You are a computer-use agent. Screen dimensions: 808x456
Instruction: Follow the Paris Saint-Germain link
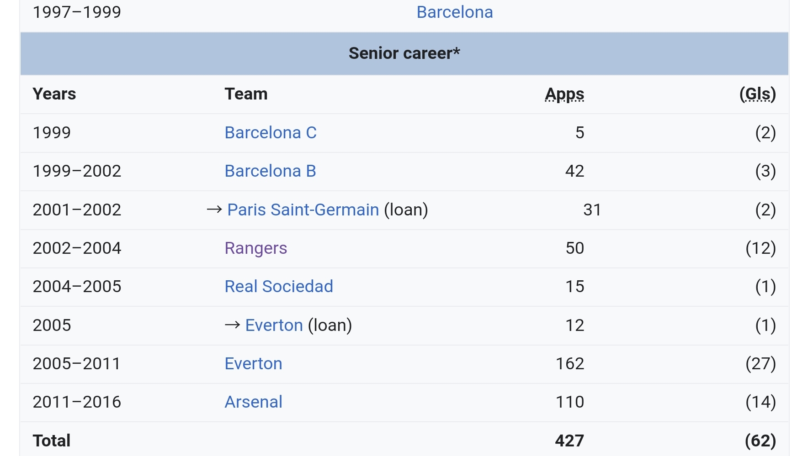[303, 210]
